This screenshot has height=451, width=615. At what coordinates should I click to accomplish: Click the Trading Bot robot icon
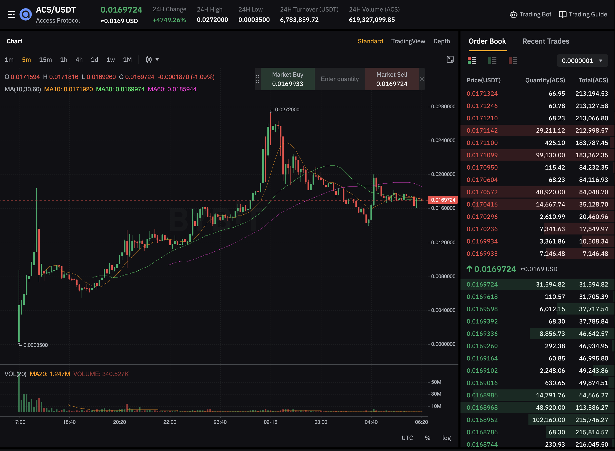coord(513,14)
